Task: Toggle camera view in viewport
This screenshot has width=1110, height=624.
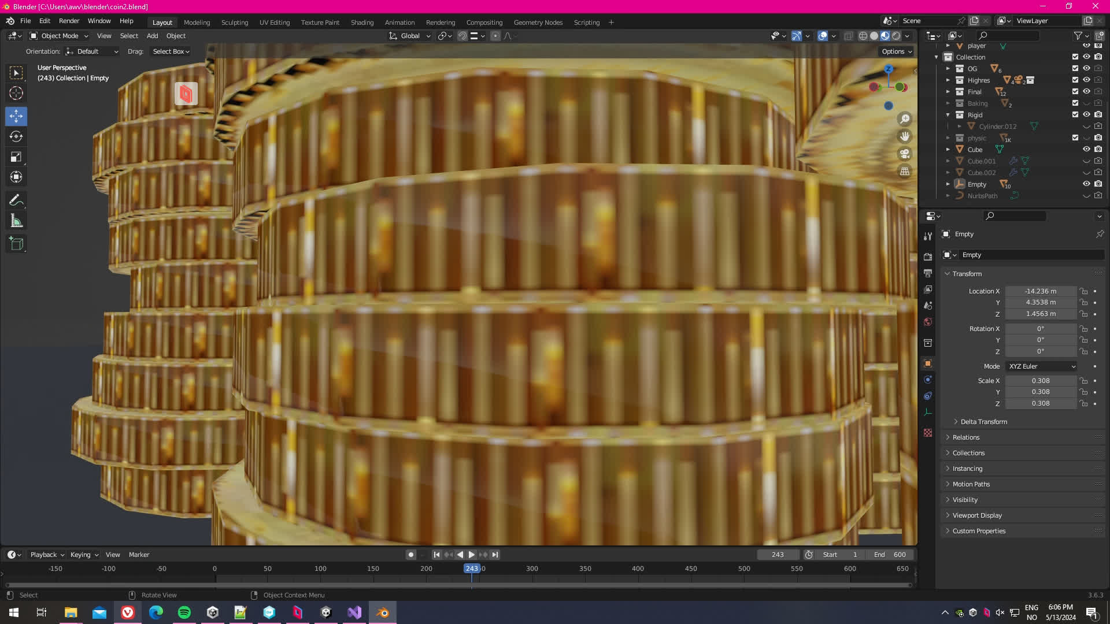Action: pos(905,154)
